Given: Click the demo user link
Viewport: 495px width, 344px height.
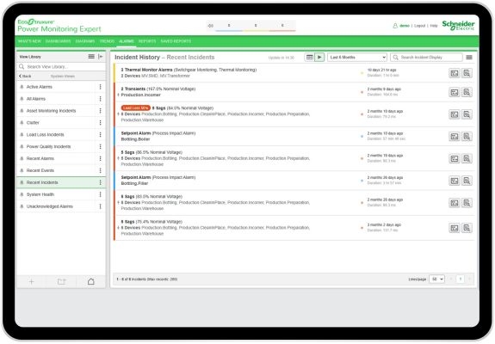Looking at the screenshot, I should click(x=405, y=26).
